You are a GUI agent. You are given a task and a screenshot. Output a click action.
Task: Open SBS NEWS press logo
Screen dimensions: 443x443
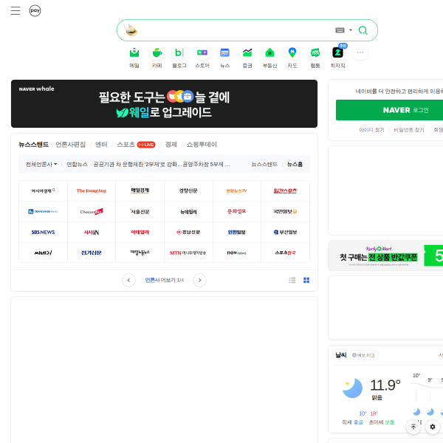point(43,233)
